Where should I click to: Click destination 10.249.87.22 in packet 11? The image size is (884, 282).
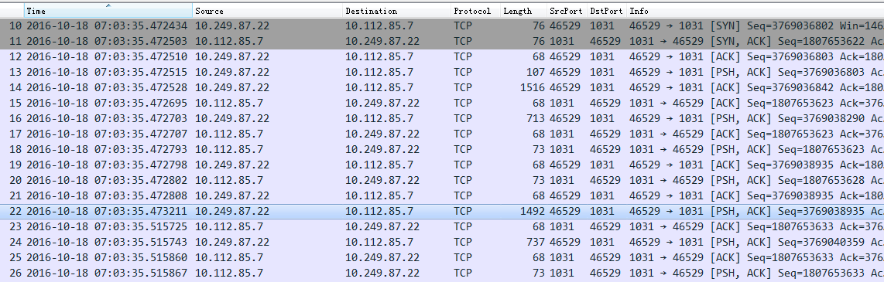point(382,41)
